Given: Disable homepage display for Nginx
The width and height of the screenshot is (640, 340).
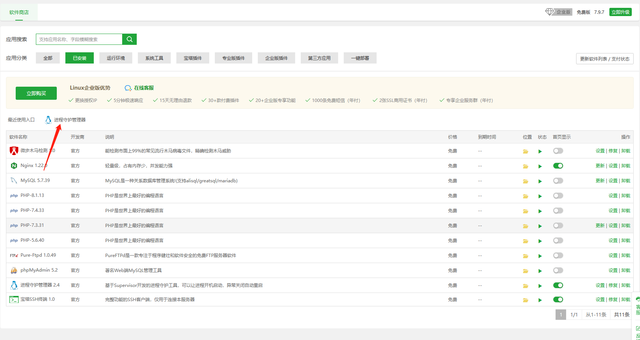Looking at the screenshot, I should point(558,166).
